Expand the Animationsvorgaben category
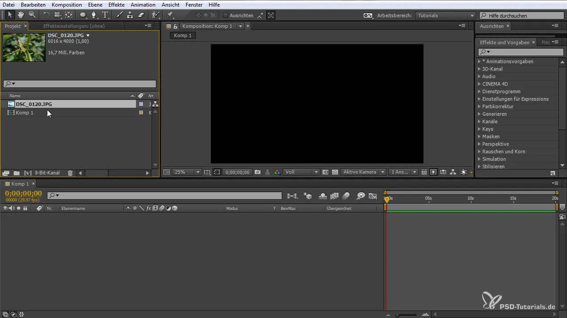Viewport: 567px width, 318px height. (479, 61)
